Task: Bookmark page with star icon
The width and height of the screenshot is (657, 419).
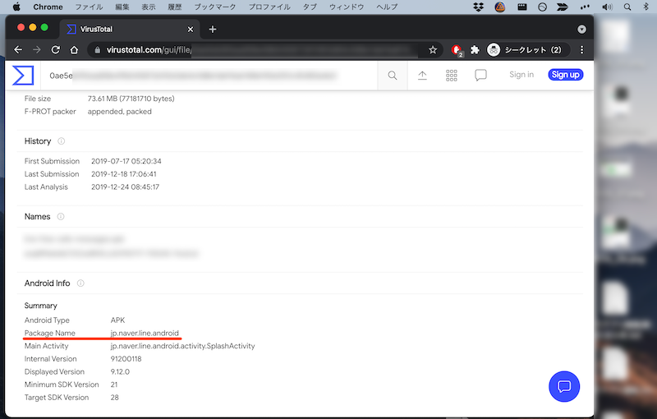Action: coord(433,50)
